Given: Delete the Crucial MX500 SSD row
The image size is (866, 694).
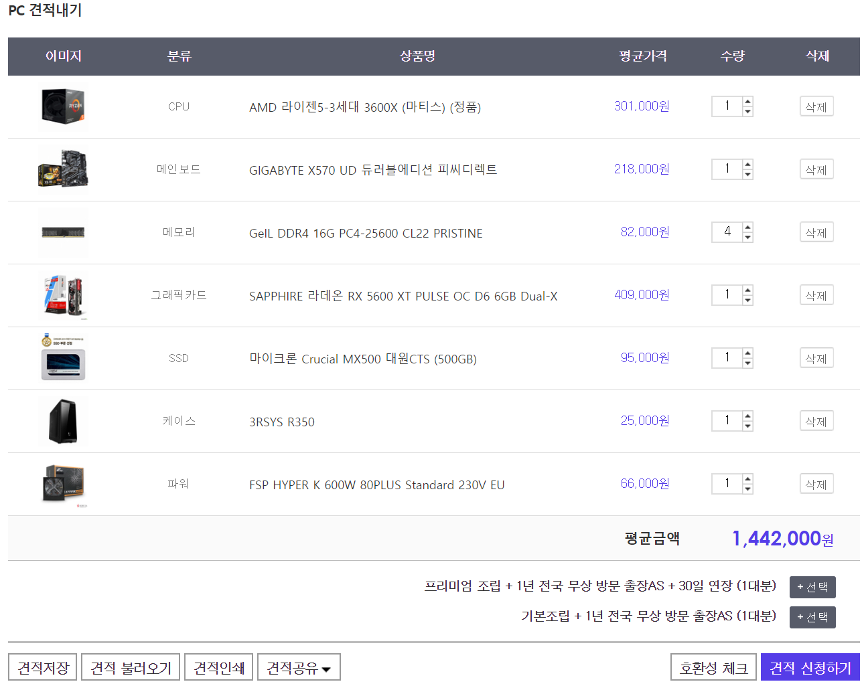Looking at the screenshot, I should pyautogui.click(x=816, y=358).
